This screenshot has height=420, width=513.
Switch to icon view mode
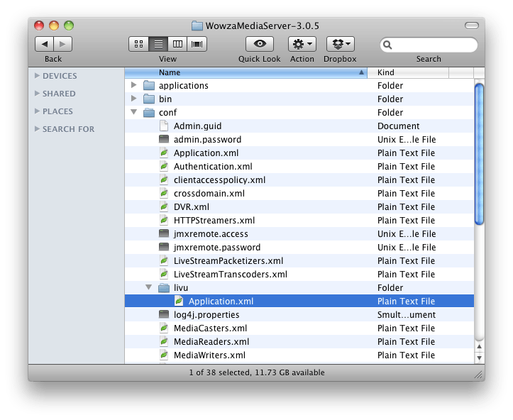138,44
